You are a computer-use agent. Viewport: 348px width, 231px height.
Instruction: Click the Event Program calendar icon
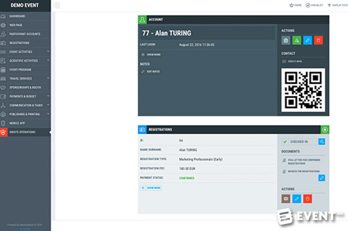point(3,70)
